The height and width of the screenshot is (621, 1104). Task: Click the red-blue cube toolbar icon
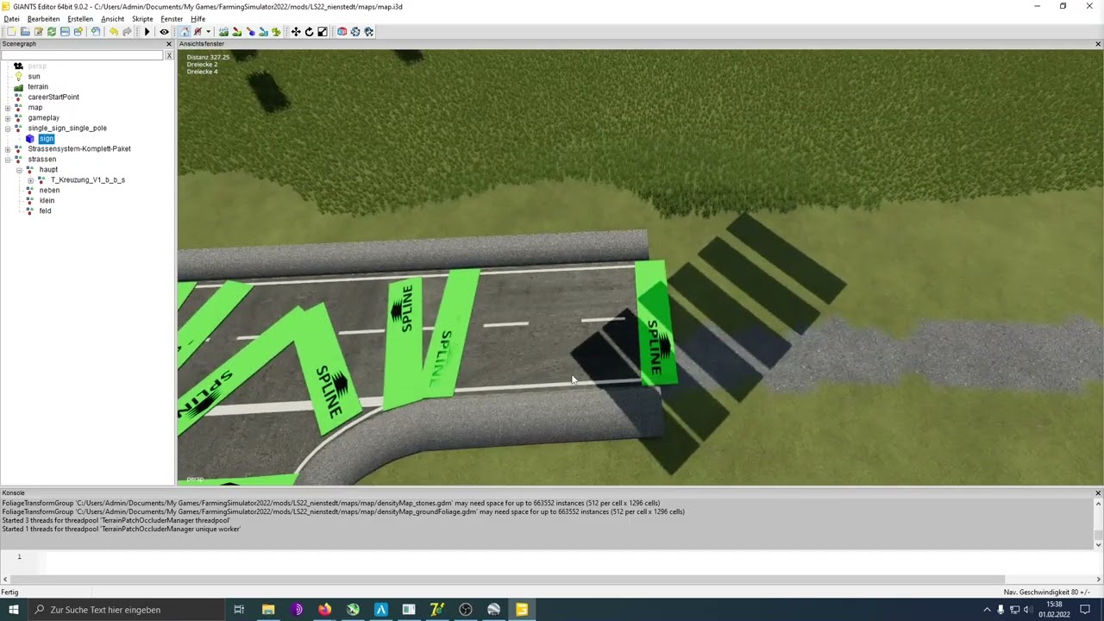pyautogui.click(x=342, y=32)
